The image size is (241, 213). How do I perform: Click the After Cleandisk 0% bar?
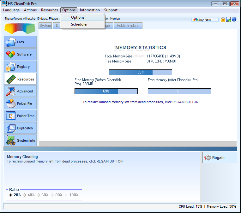click(x=179, y=91)
